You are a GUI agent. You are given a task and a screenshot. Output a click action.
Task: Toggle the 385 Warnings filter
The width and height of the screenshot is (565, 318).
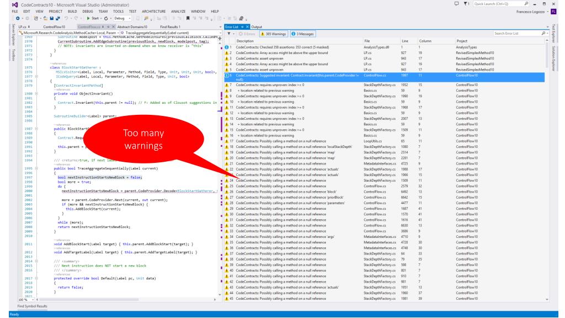pos(273,34)
